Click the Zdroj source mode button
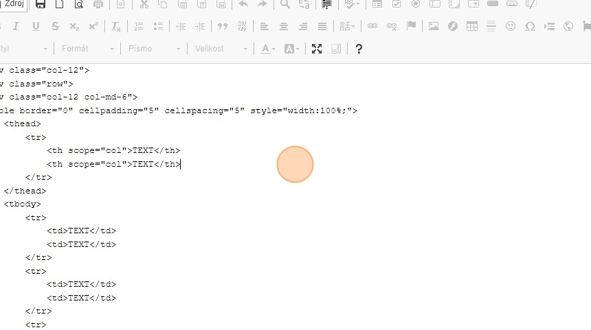Screen dimensions: 591x330 pos(14,3)
